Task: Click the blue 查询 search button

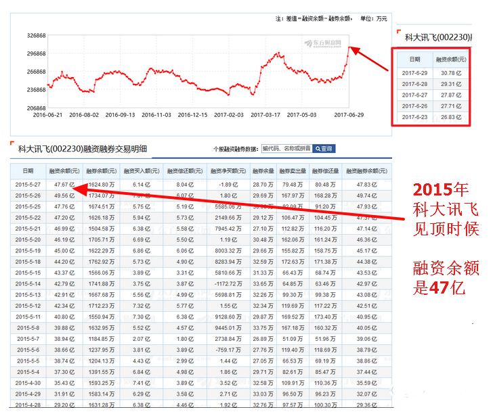Action: (x=324, y=149)
